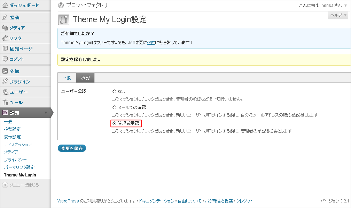Open the 自由について footer link
This screenshot has height=208, width=351.
(x=189, y=201)
